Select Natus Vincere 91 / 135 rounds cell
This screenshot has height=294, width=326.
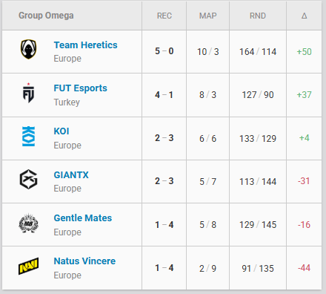click(258, 268)
